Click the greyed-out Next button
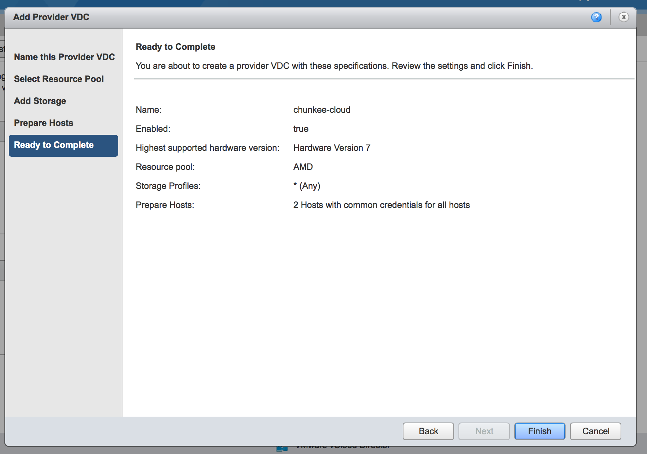Screen dimensions: 647x454 (x=484, y=431)
